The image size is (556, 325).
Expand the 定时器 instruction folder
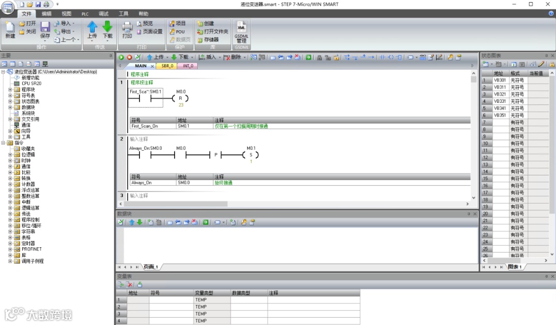pos(10,243)
